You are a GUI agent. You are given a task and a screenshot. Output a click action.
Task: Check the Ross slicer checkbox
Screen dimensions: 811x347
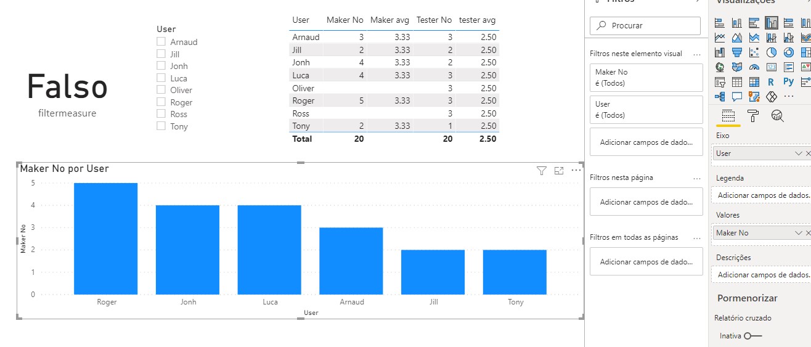pos(161,113)
